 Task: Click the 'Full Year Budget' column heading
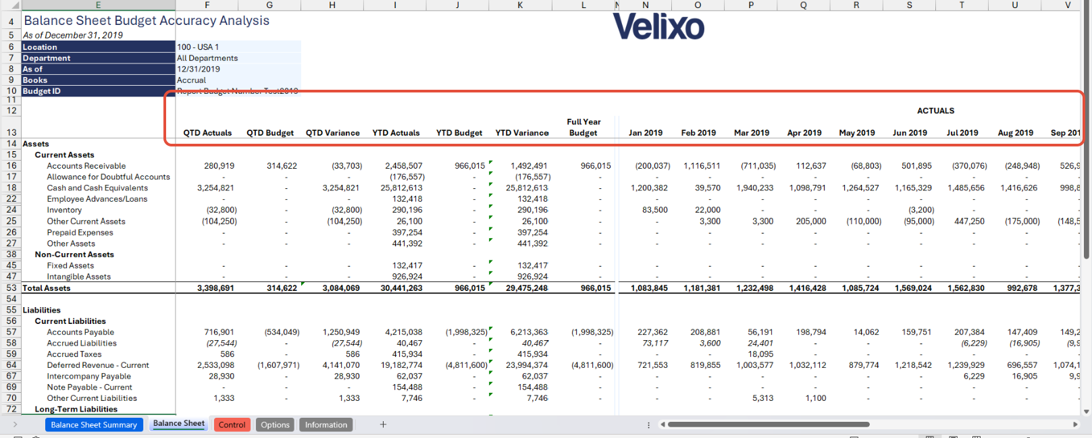583,128
